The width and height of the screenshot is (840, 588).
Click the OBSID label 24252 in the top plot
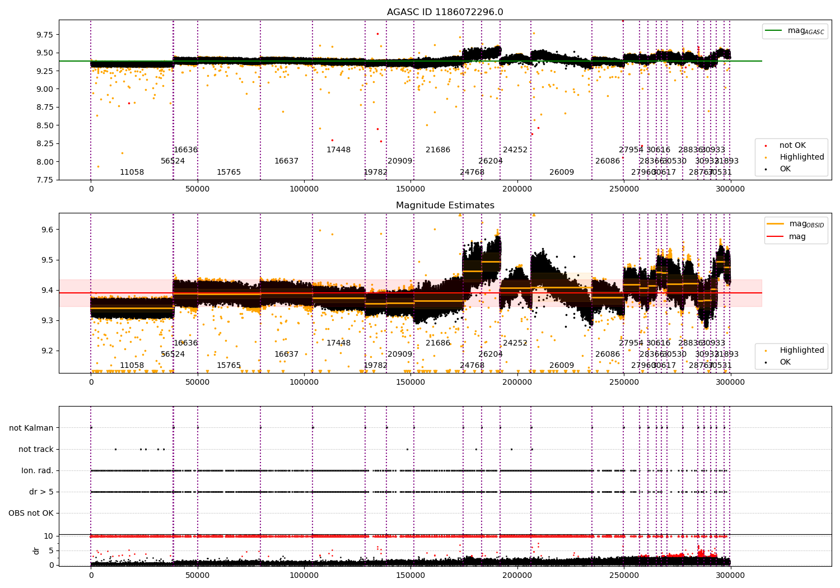click(x=515, y=150)
